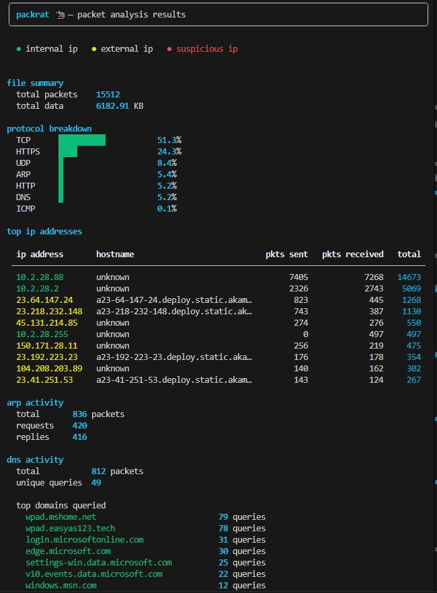Click total packets 5069
The image size is (437, 593).
(x=411, y=288)
